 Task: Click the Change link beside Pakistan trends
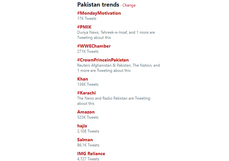(x=129, y=5)
